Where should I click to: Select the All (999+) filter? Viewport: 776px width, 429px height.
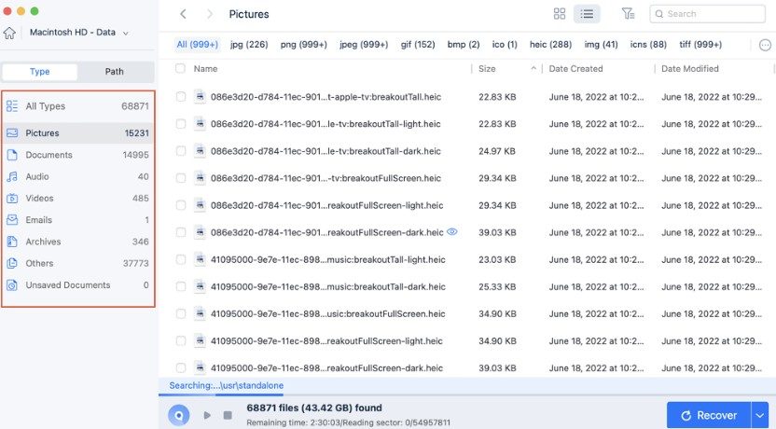[x=197, y=45]
